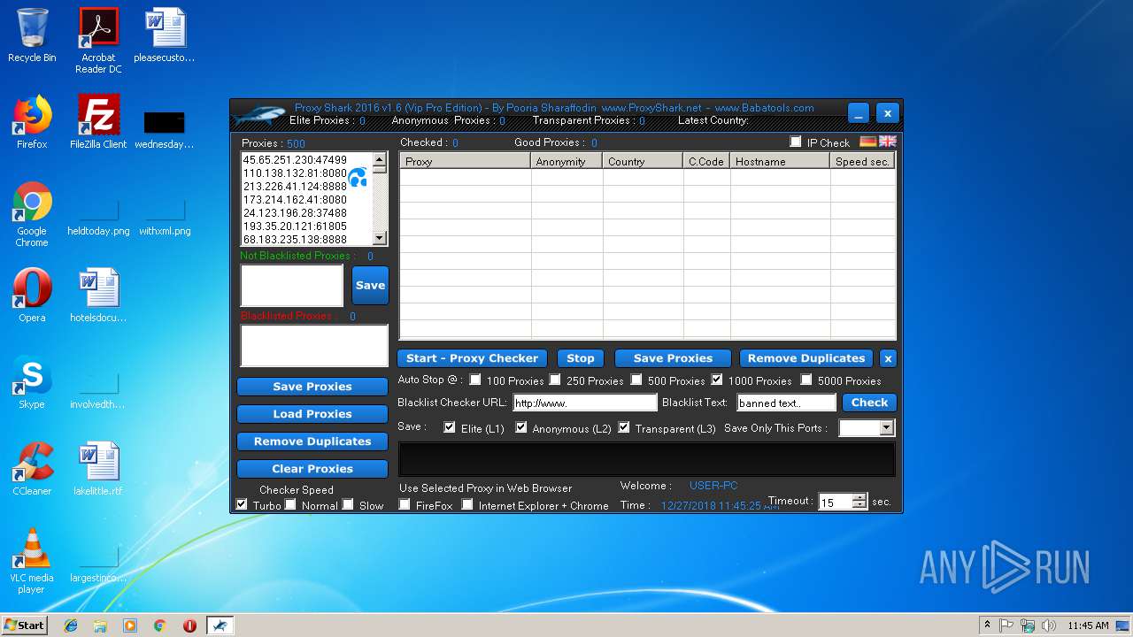The width and height of the screenshot is (1133, 637).
Task: Show hidden icons in the system tray
Action: pos(987,625)
